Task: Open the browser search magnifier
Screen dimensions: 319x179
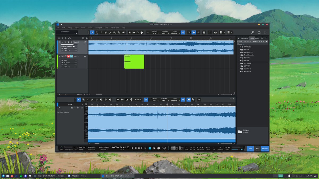Action: 262,38
